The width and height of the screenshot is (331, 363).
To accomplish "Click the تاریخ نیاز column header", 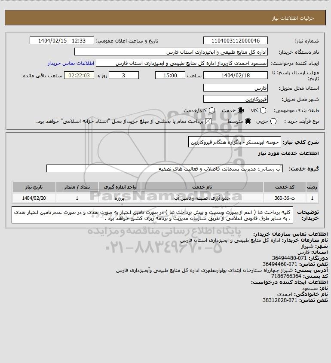I will [x=34, y=187].
